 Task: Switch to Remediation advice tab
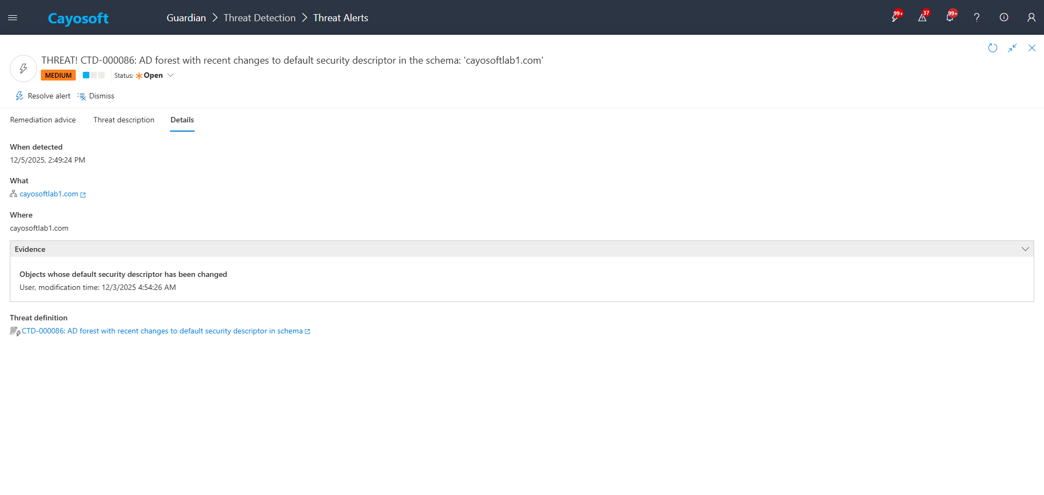pos(43,120)
